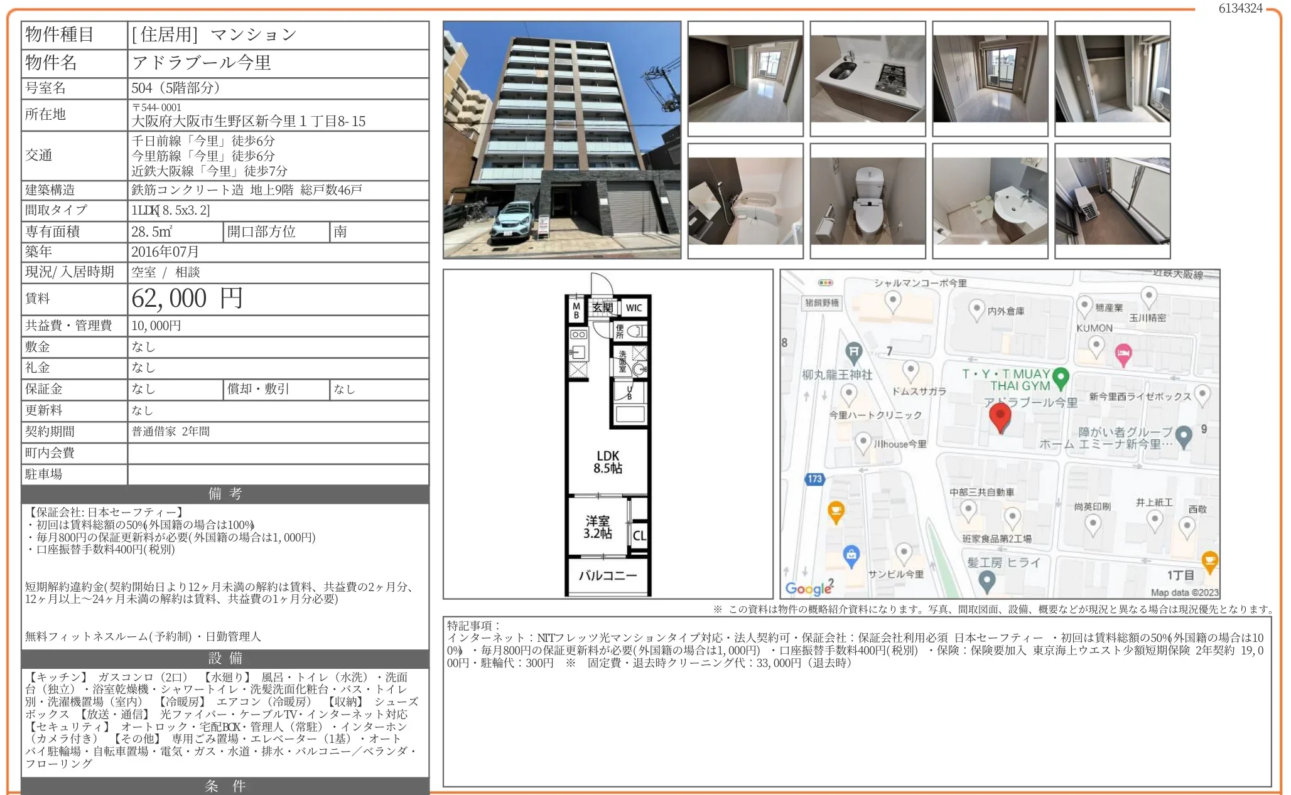Select the 髪工房ヒライ map pin
Image resolution: width=1291 pixels, height=795 pixels.
pyautogui.click(x=986, y=582)
